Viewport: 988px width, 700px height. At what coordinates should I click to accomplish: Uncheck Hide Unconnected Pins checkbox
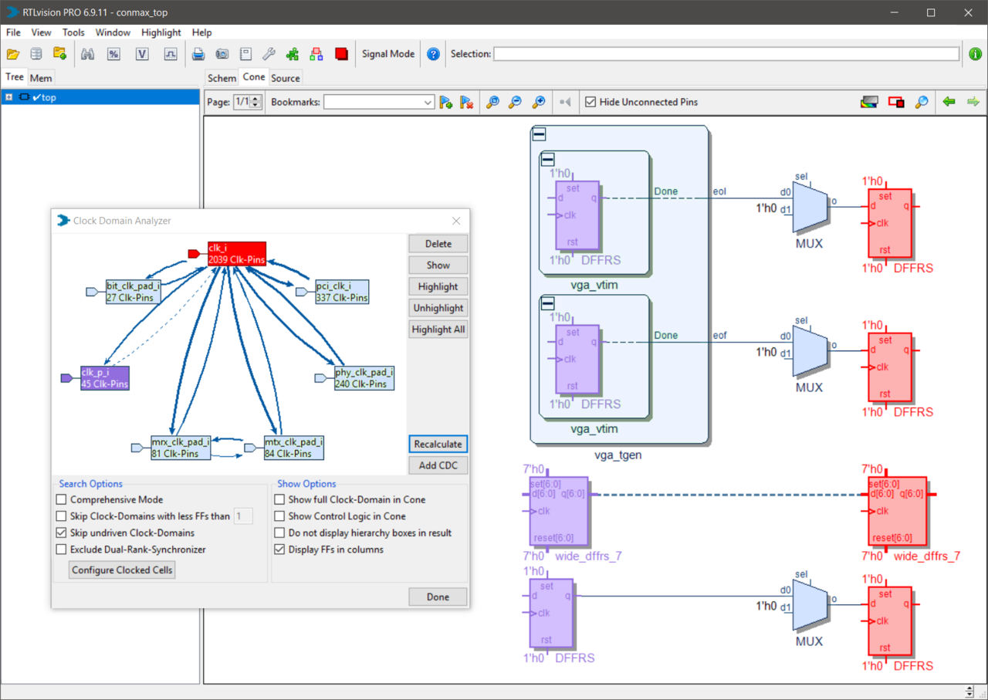[590, 102]
